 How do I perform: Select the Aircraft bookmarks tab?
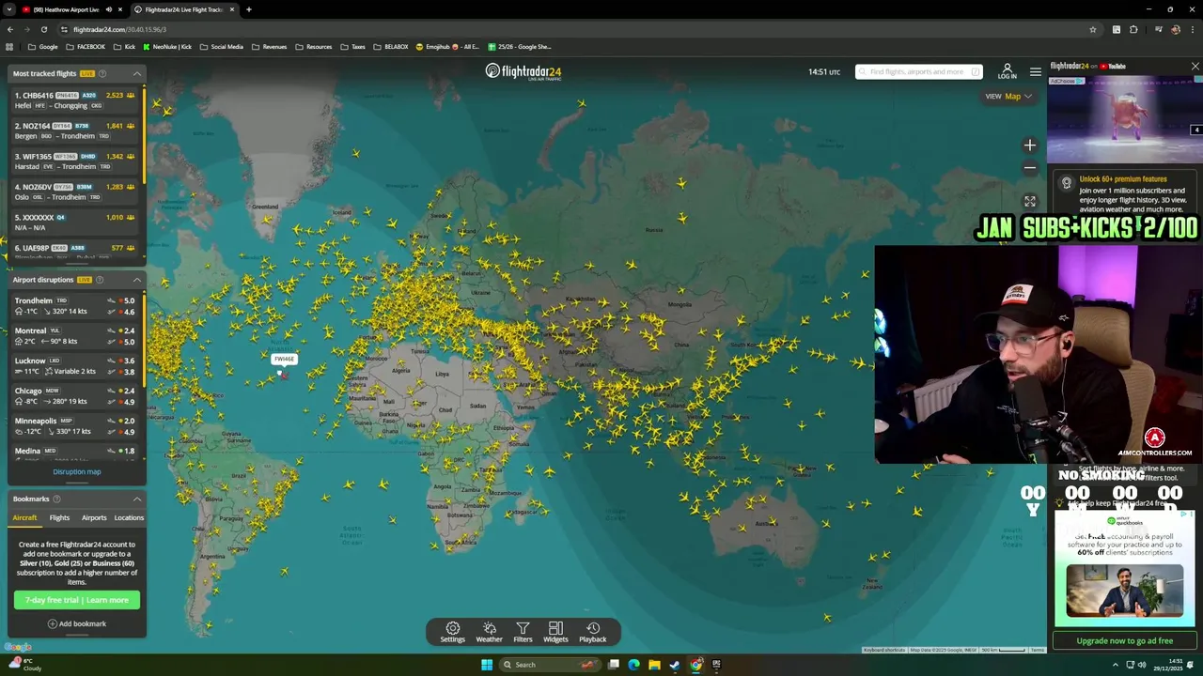(x=24, y=517)
